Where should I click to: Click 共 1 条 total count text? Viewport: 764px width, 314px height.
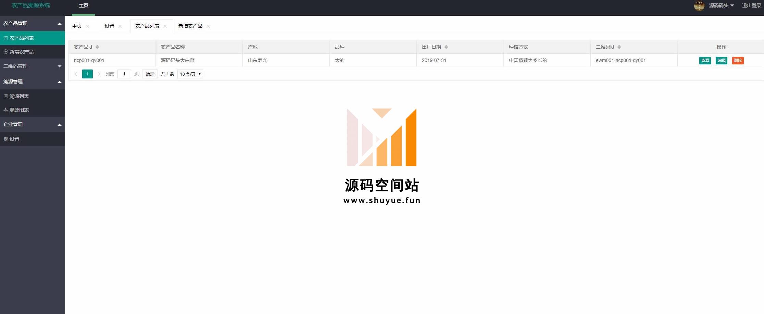[167, 74]
